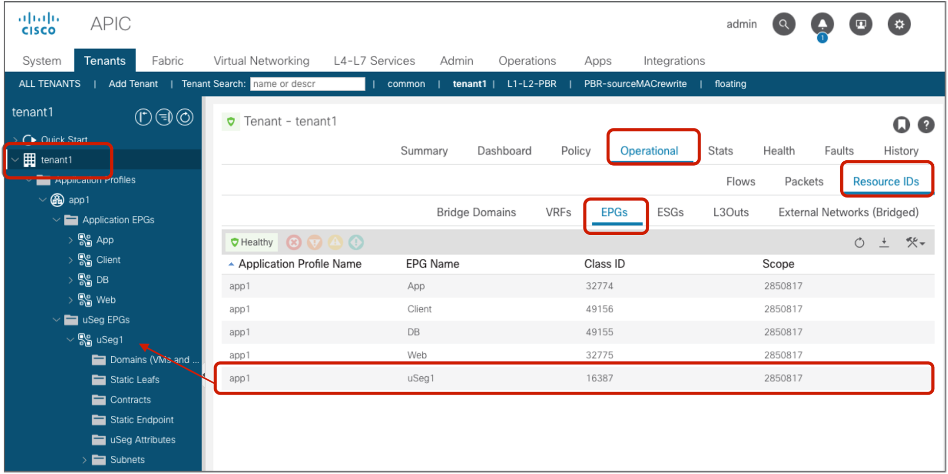
Task: Open the Virtual Networking menu tab
Action: click(x=261, y=61)
